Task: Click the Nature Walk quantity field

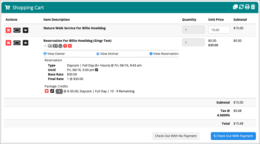Action: pos(193,30)
